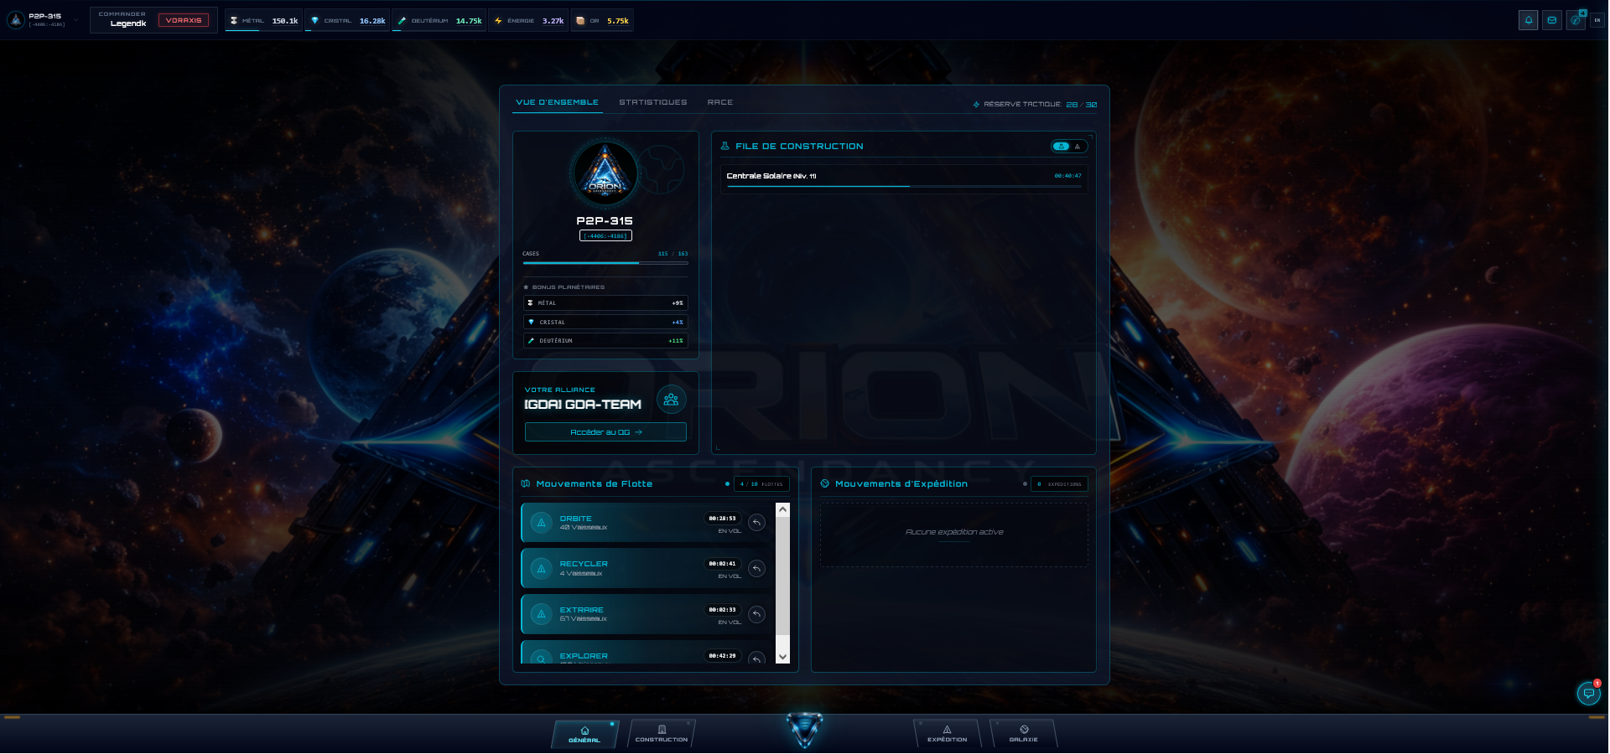The height and width of the screenshot is (754, 1610).
Task: Recall the ORBITE fleet with return arrow
Action: [x=756, y=523]
